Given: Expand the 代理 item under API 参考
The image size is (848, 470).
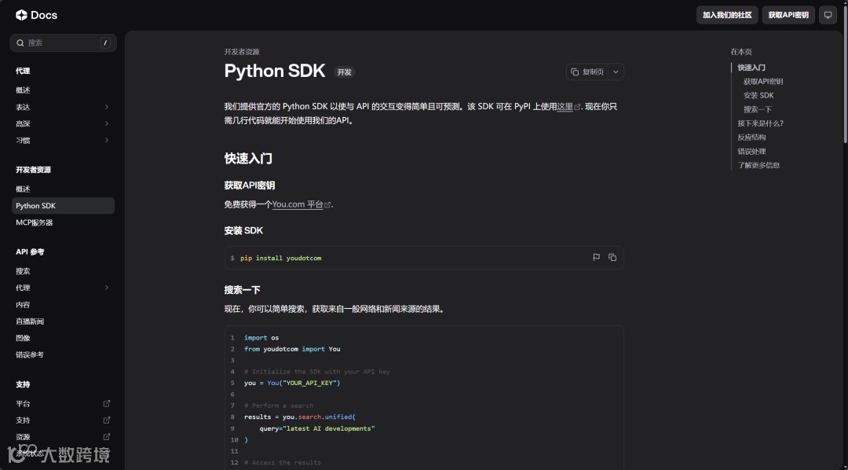Looking at the screenshot, I should pos(107,288).
